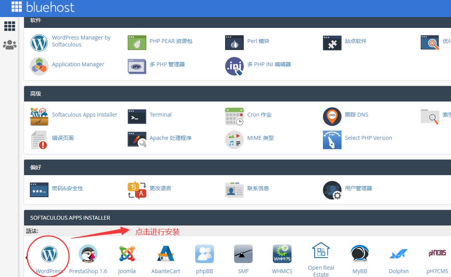Open the 更改语言 icon
Screen dimensions: 451x277
[137, 190]
